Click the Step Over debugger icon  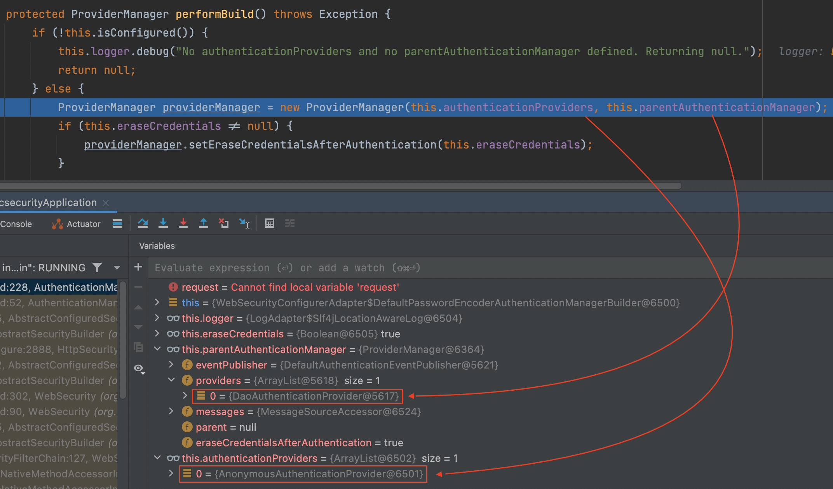143,224
